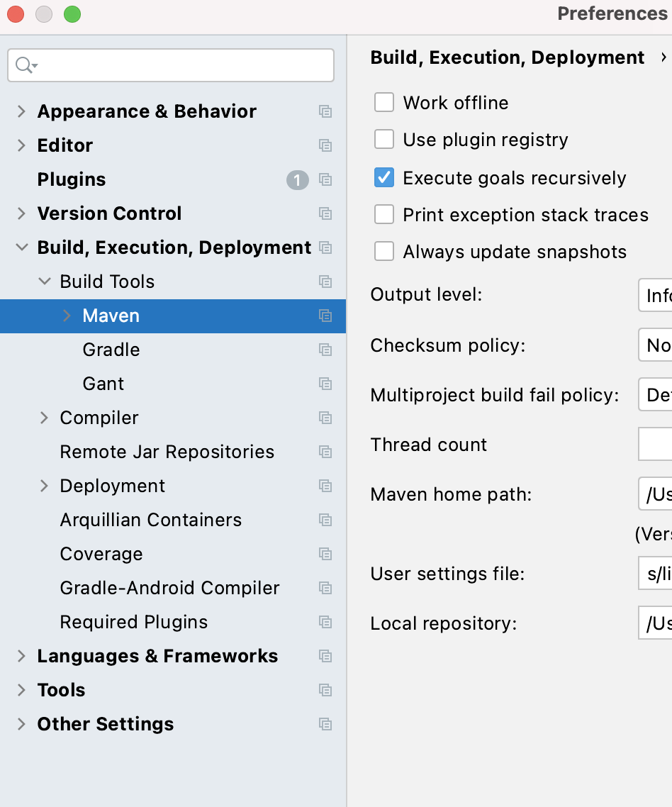The image size is (672, 807).
Task: Click the project-level icon beside Appearance & Behavior
Action: 325,111
